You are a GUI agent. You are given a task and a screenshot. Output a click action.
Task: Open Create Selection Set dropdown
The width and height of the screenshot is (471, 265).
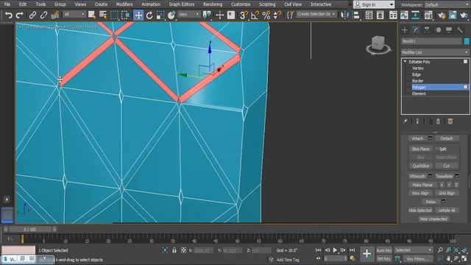[316, 14]
